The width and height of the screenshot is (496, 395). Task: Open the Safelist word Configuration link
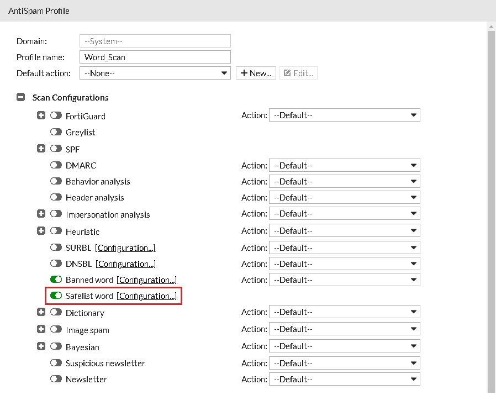click(x=146, y=296)
